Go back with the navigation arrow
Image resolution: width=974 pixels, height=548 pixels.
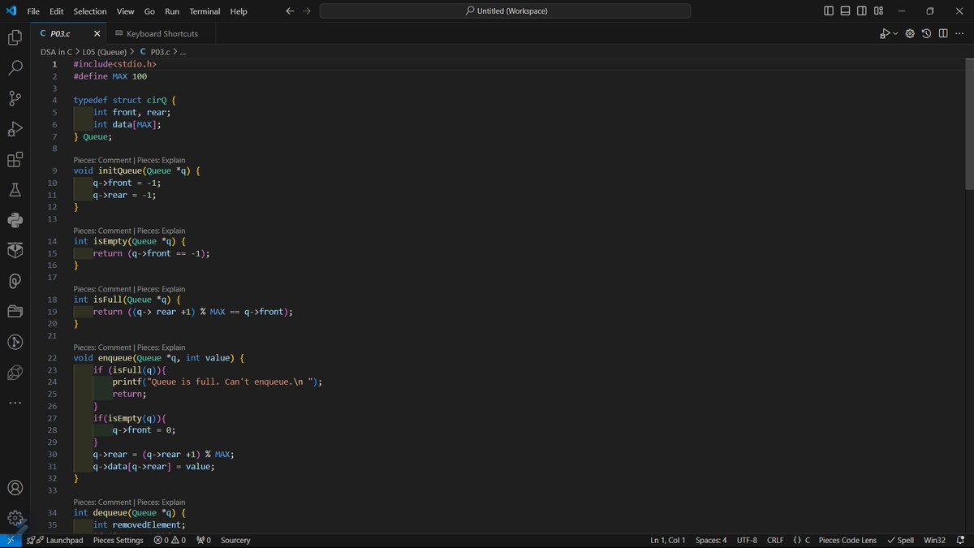click(291, 11)
